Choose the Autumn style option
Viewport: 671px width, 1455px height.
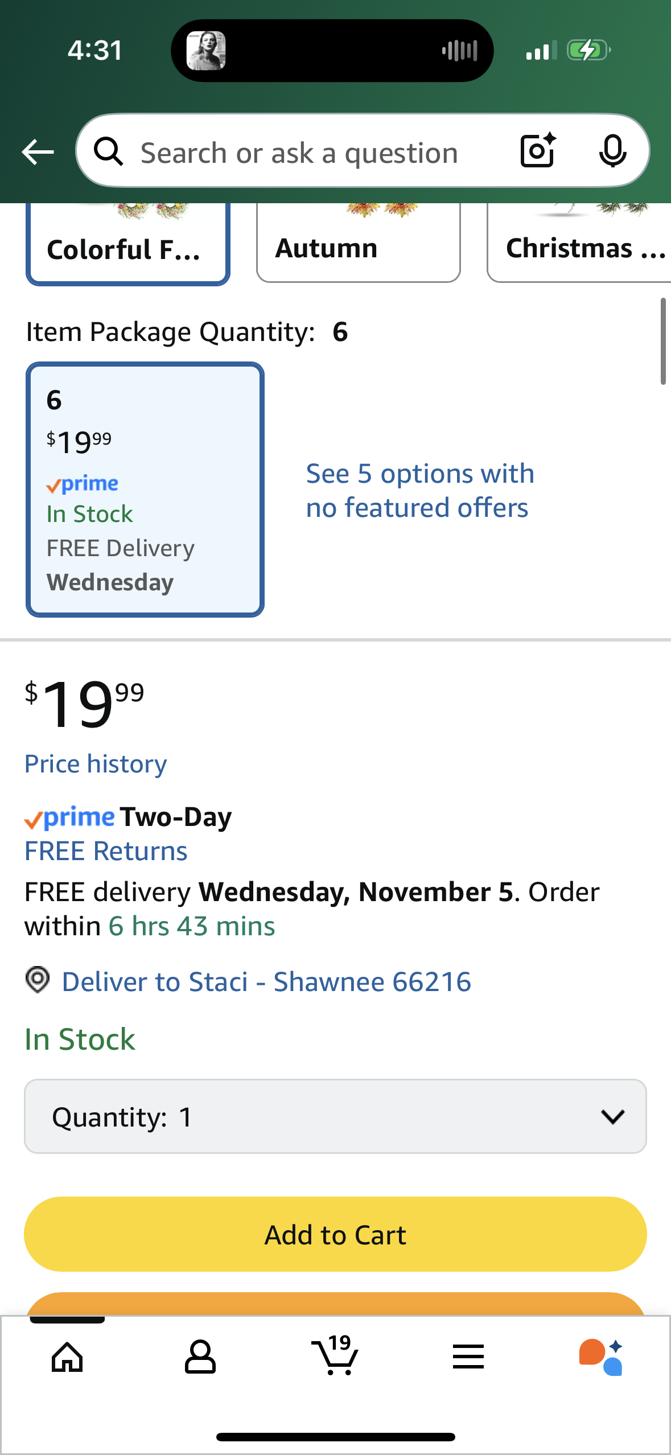[x=358, y=245]
